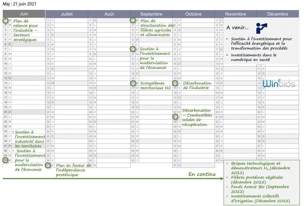This screenshot has width=308, height=206.
Task: Click Septembre's 'Soutien à l'investissement pour la modernisation' text
Action: 155,58
